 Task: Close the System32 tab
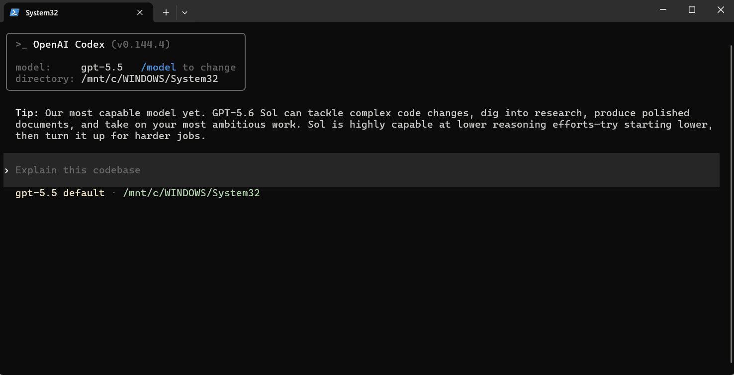[140, 13]
